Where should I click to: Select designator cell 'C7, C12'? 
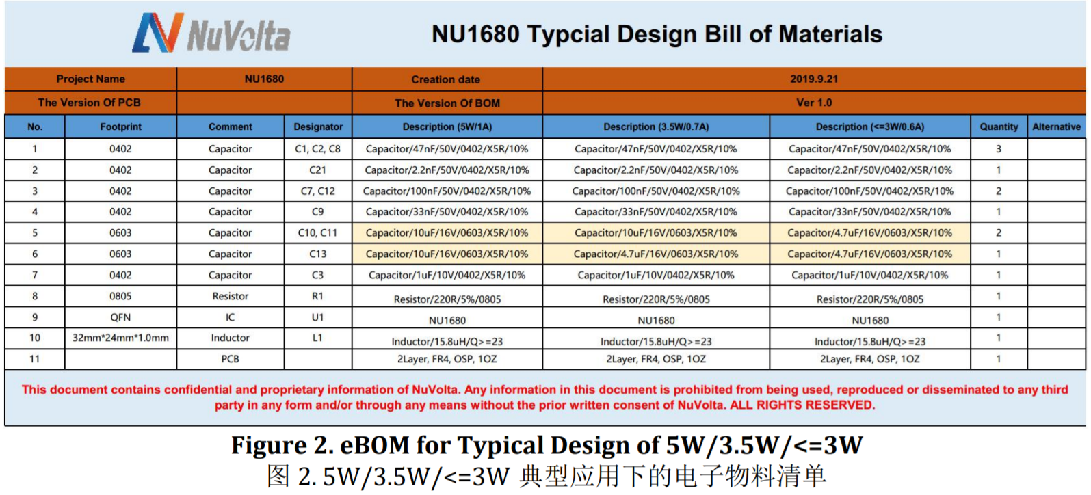tap(318, 191)
